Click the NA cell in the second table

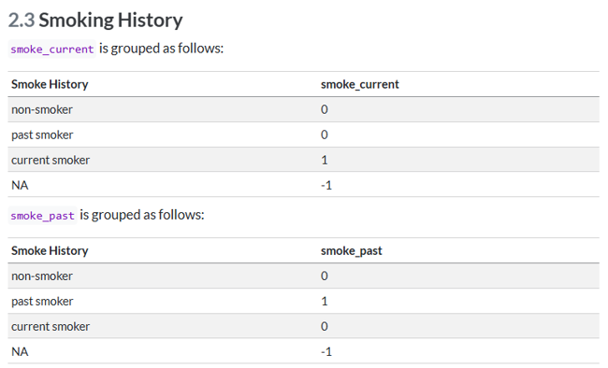coord(20,352)
